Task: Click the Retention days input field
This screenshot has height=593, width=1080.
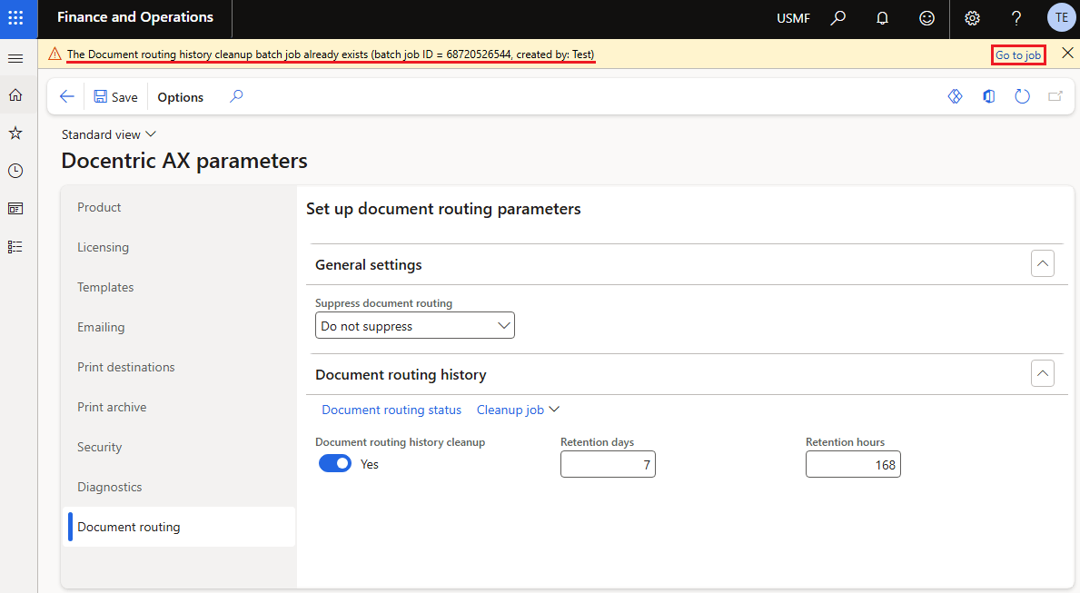Action: coord(608,465)
